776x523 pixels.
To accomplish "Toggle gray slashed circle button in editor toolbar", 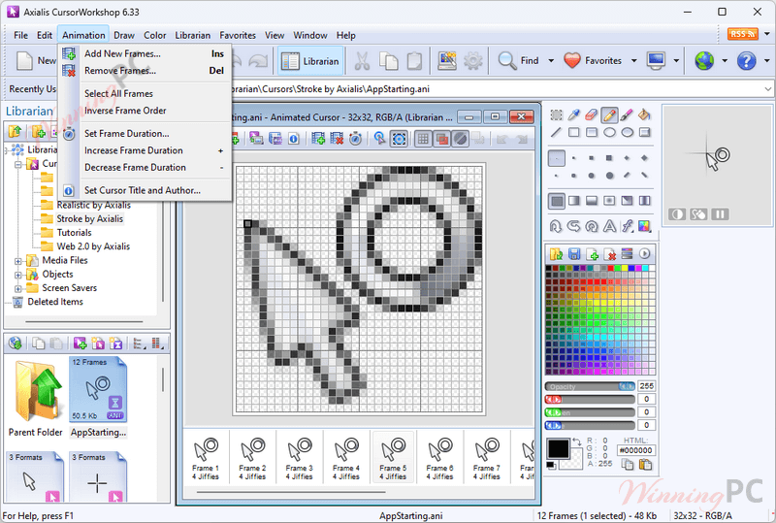I will (x=460, y=139).
